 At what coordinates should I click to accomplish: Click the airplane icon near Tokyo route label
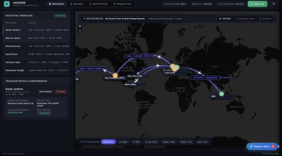105,70
